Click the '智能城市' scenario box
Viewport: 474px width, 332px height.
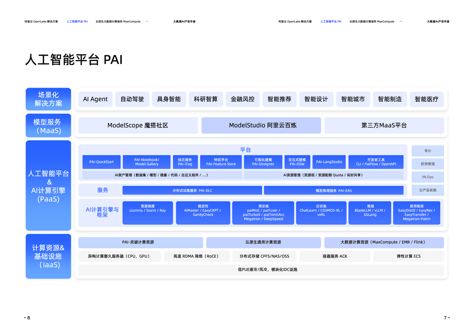click(353, 99)
